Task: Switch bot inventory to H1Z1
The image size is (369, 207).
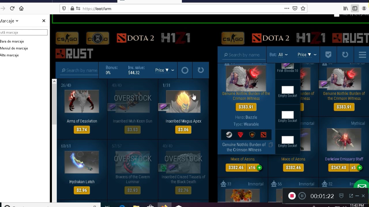Action: 311,38
